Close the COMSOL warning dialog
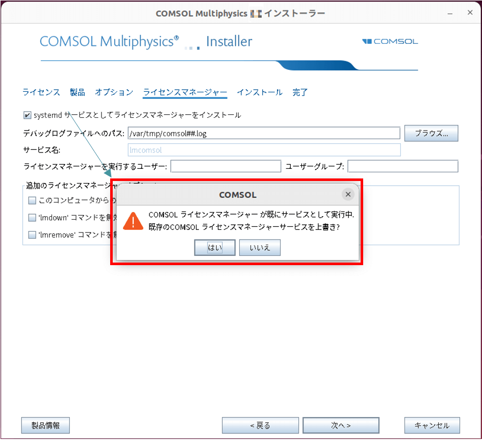 pyautogui.click(x=348, y=194)
